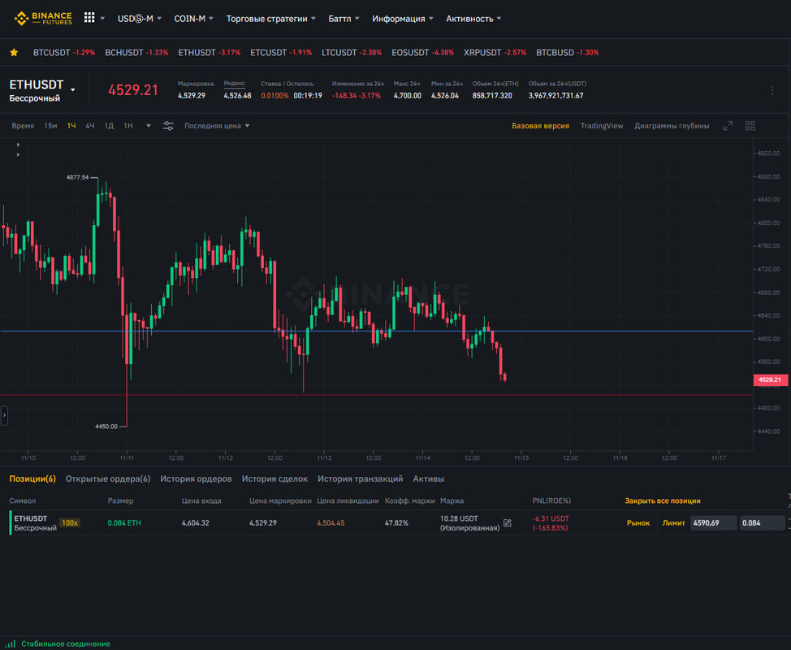The height and width of the screenshot is (650, 791).
Task: Click the signal strength connection icon
Action: click(11, 643)
